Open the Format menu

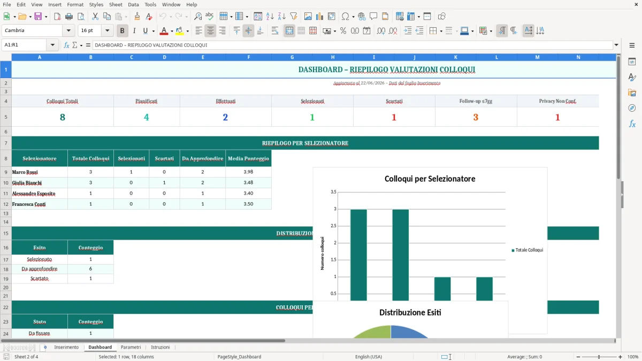click(x=75, y=4)
